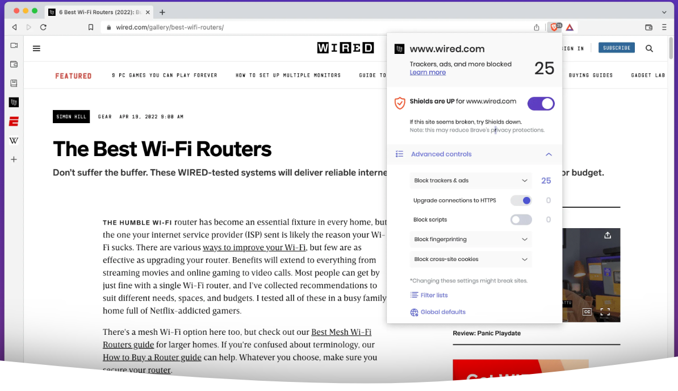
Task: Open the Block fingerprinting dropdown
Action: [x=471, y=239]
